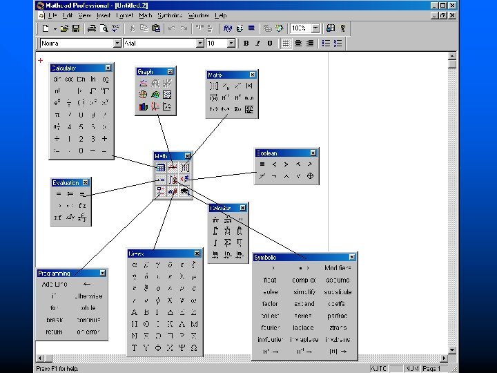Open the Matrix palette from Math toolbar
The image size is (497, 373).
point(184,167)
